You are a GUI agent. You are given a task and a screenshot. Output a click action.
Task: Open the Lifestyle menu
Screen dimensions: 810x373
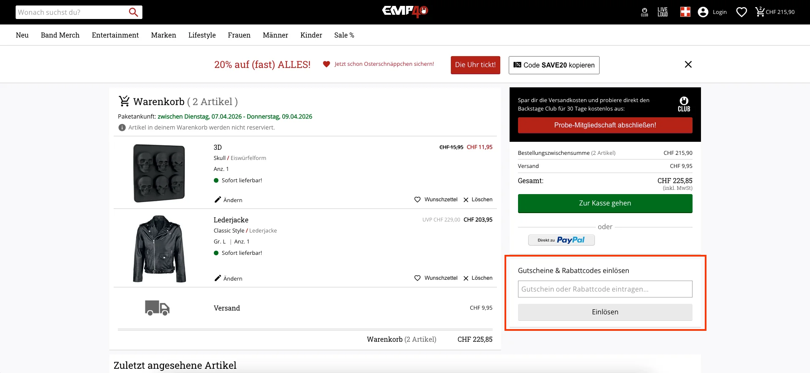[202, 35]
